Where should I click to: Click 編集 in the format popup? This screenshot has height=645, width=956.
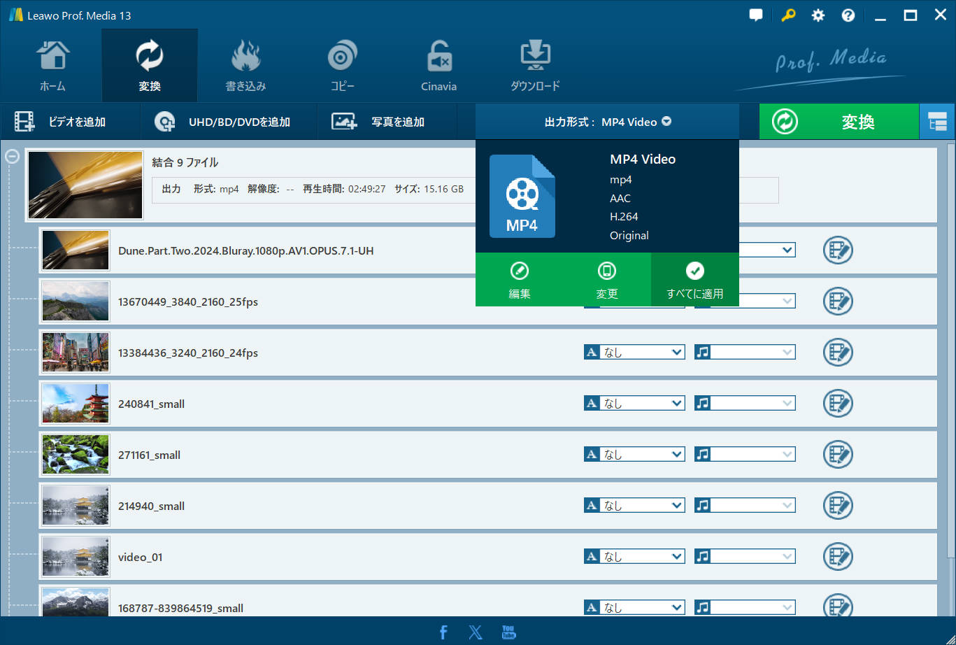(520, 280)
